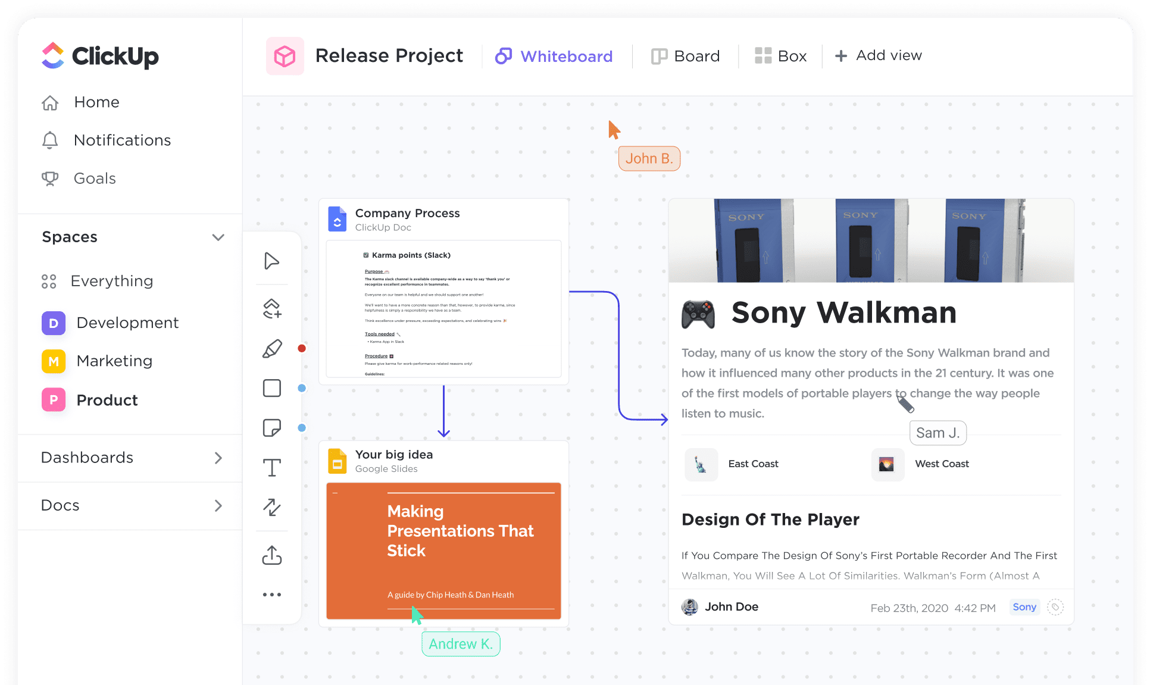Open the Product space

107,400
